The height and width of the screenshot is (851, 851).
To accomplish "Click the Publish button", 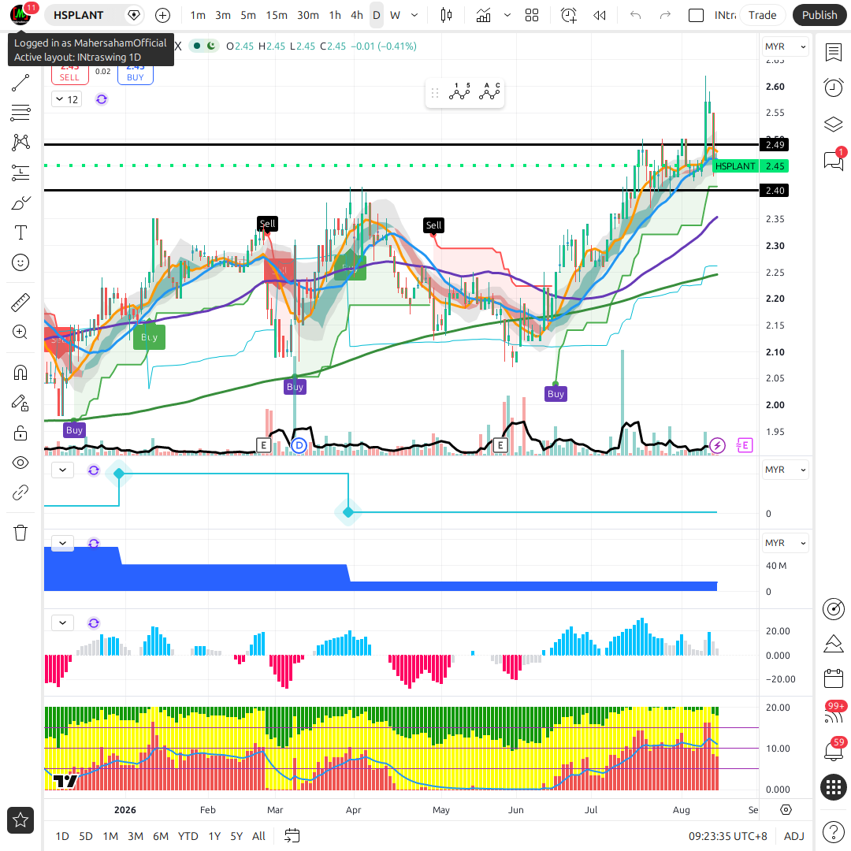I will click(x=819, y=15).
